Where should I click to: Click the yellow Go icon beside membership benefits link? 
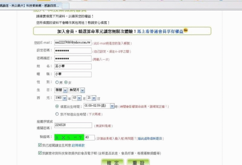click(186, 30)
